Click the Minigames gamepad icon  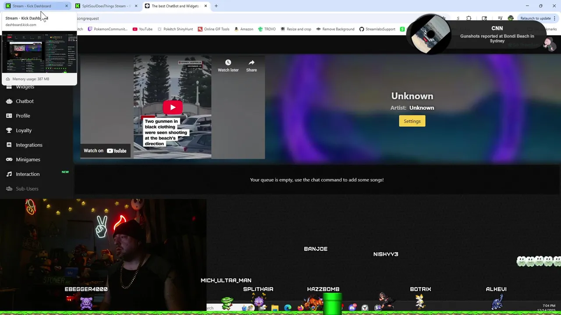pyautogui.click(x=9, y=160)
